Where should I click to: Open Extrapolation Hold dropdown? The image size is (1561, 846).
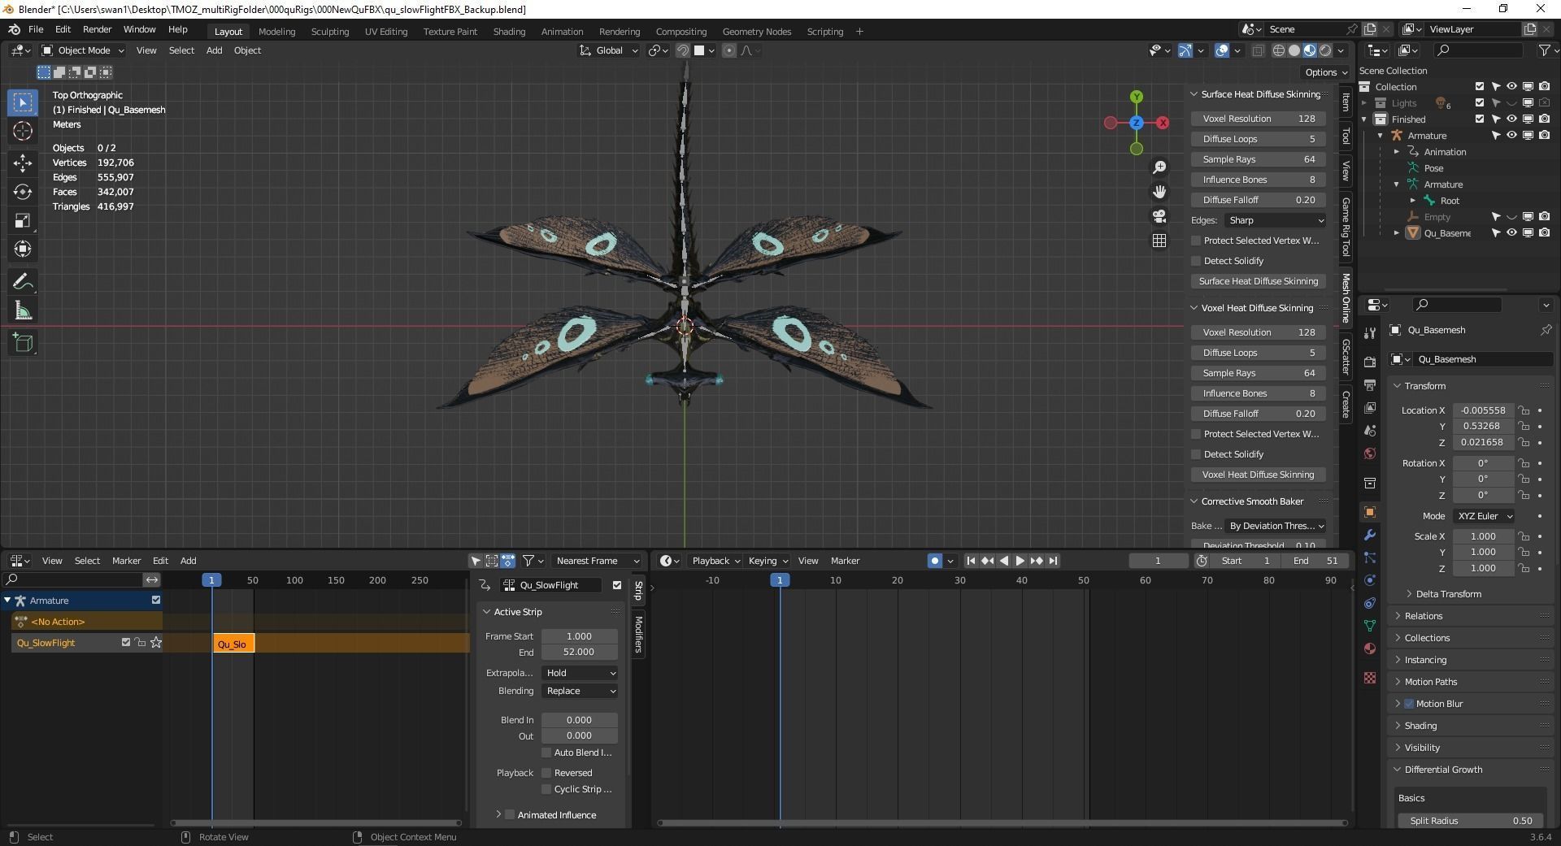(x=580, y=673)
